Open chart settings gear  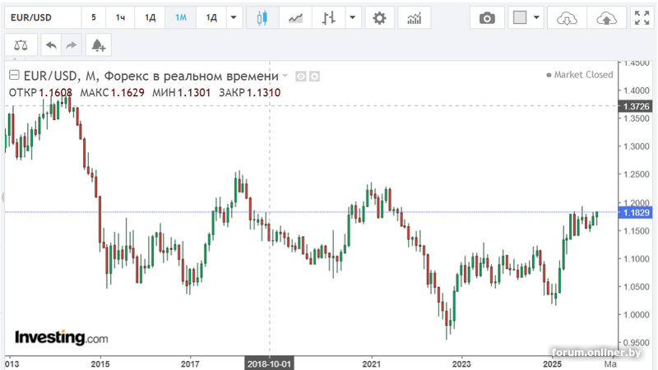(x=380, y=18)
